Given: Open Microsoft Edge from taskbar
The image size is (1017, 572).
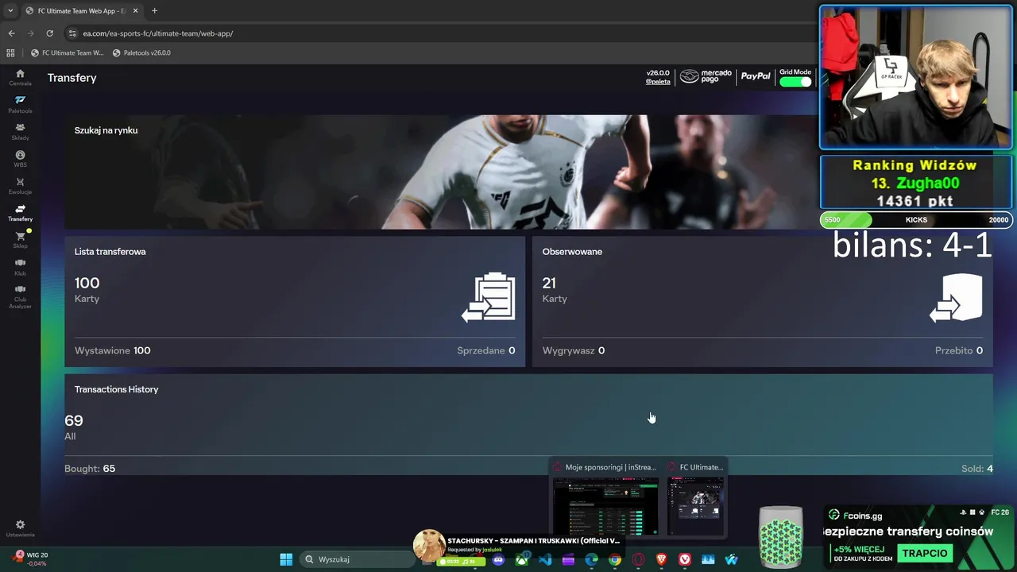Looking at the screenshot, I should tap(592, 559).
